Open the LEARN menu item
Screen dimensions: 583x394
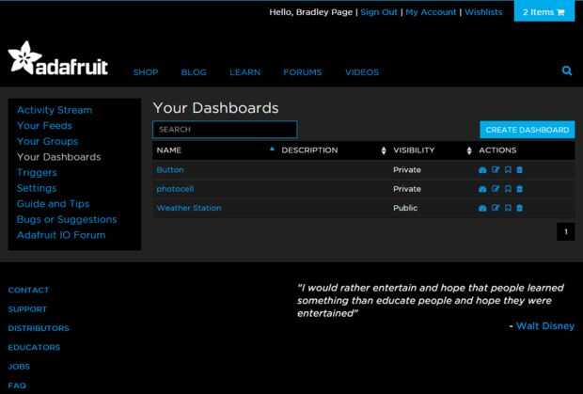click(245, 72)
